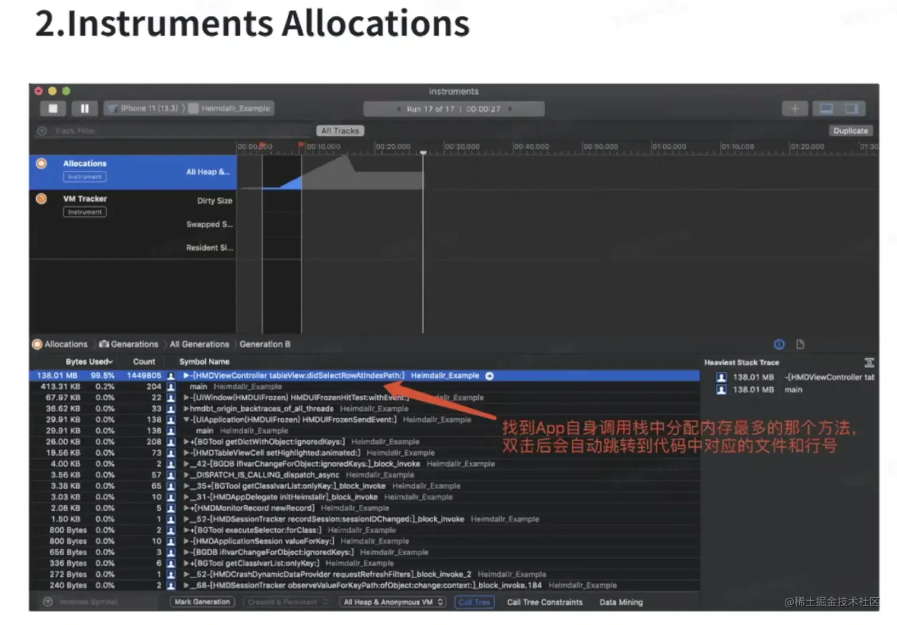Open the track filter options icon
This screenshot has height=625, width=897.
tap(42, 131)
